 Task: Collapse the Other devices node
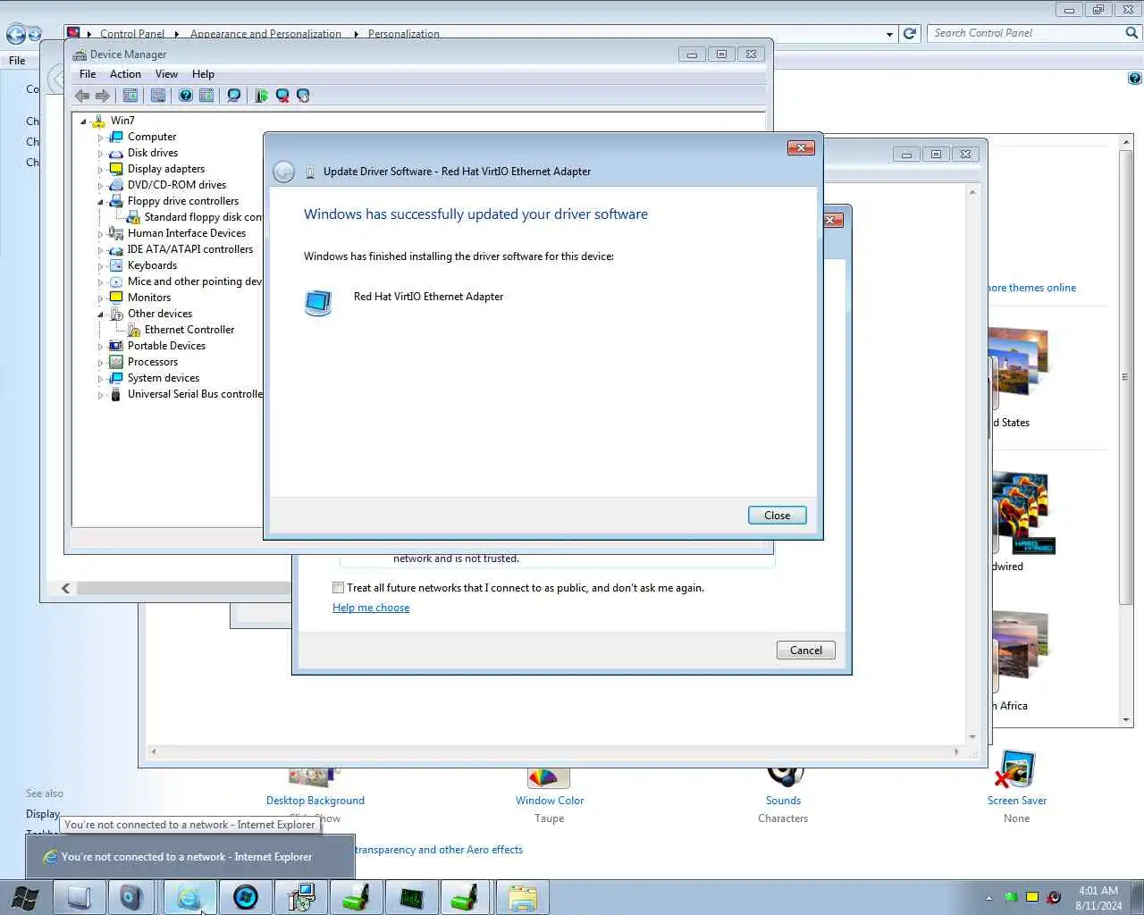click(100, 315)
